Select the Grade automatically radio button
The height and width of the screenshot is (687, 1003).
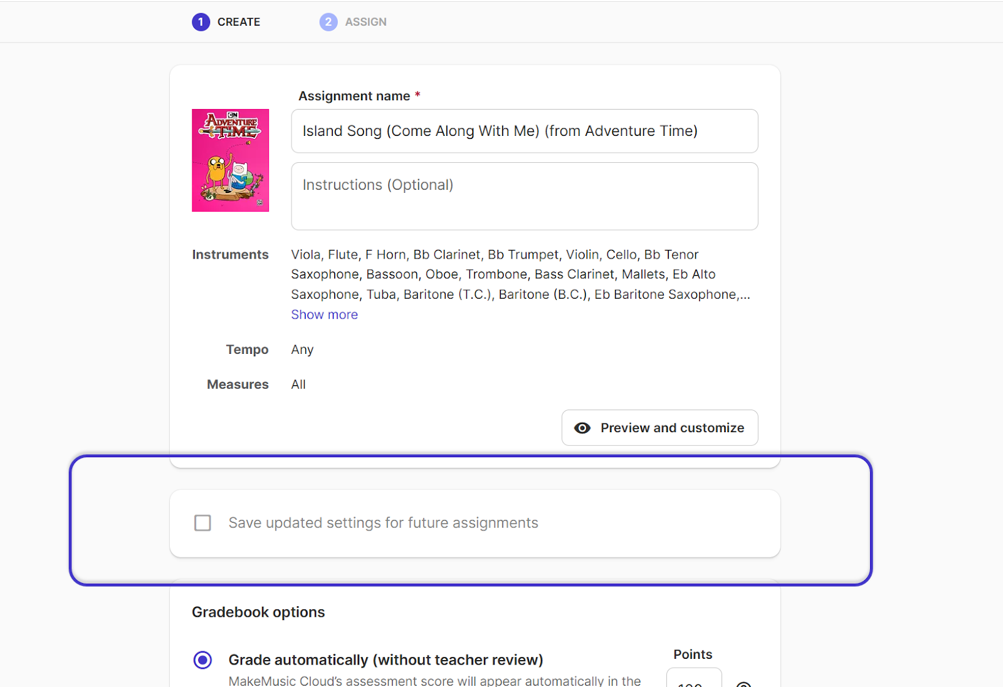coord(202,660)
